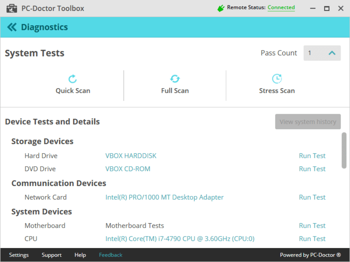This screenshot has height=262, width=350.
Task: Click the Feedback link
Action: tap(110, 255)
